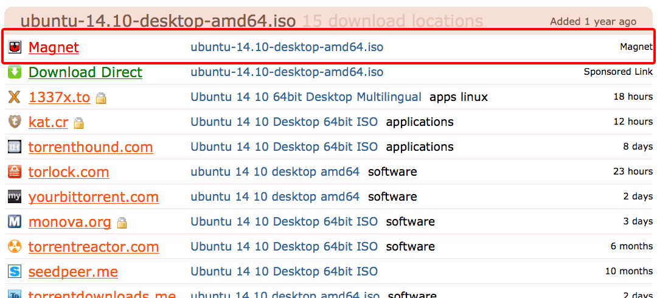Click the '6 months' age text
Viewport: 657px width, 298px height.
point(632,247)
